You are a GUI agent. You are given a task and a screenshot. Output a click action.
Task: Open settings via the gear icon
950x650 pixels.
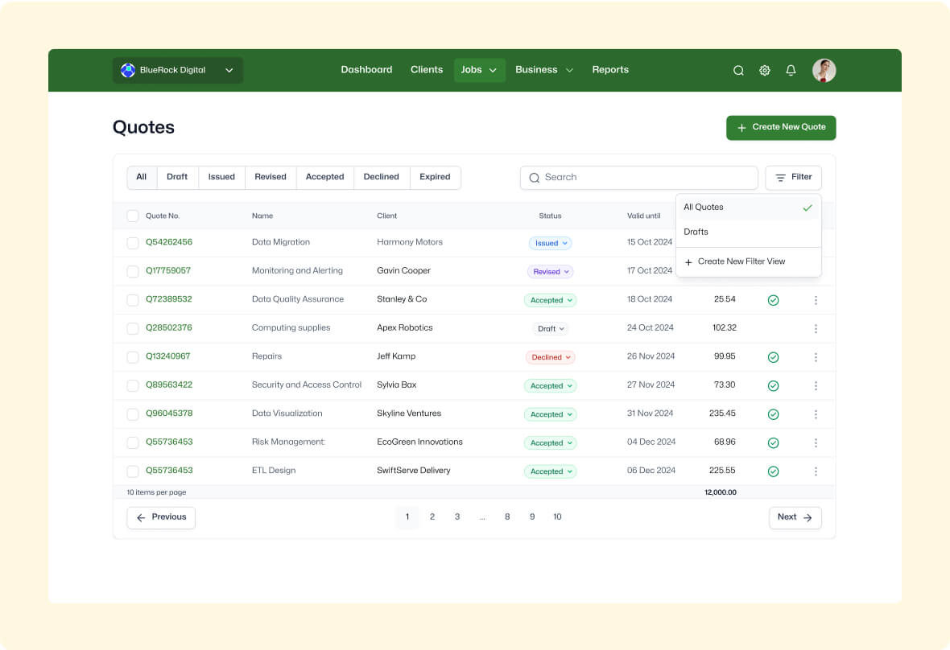point(765,71)
